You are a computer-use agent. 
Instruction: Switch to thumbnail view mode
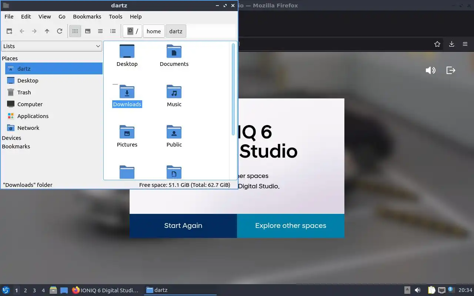pos(88,31)
